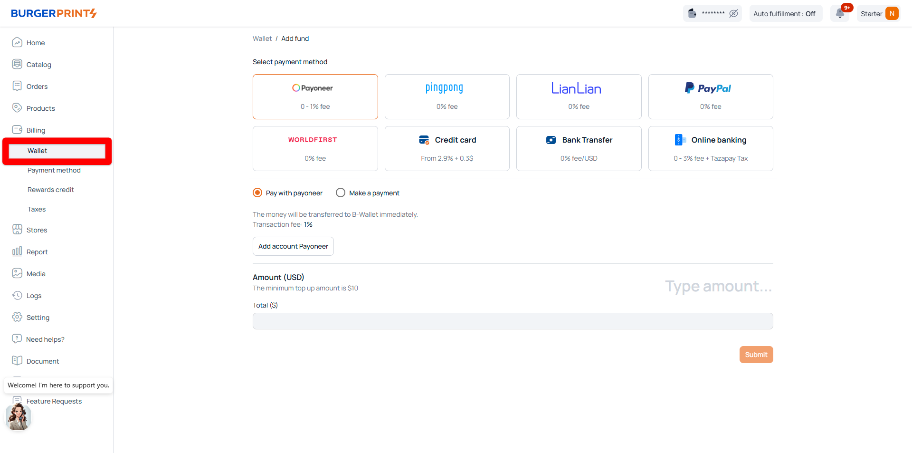
Task: Open the Report chart icon
Action: 17,251
